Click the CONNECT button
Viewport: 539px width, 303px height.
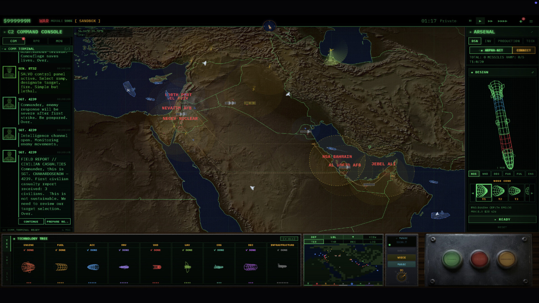[x=523, y=50]
